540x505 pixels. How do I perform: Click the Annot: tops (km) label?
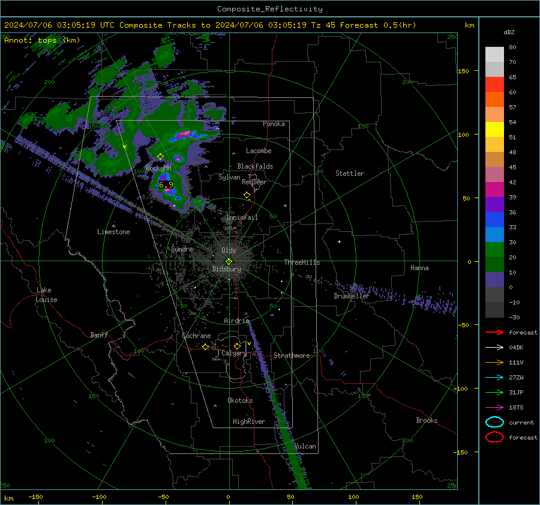[x=42, y=40]
